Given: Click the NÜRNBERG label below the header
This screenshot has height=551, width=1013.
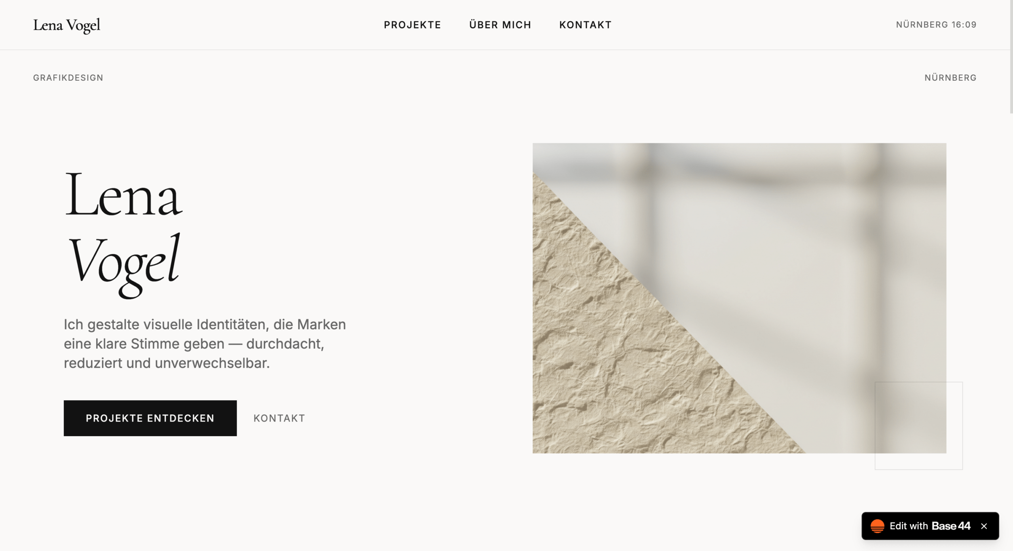Looking at the screenshot, I should coord(950,78).
